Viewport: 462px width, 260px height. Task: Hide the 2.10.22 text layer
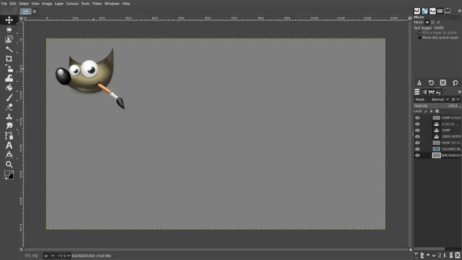pyautogui.click(x=417, y=124)
